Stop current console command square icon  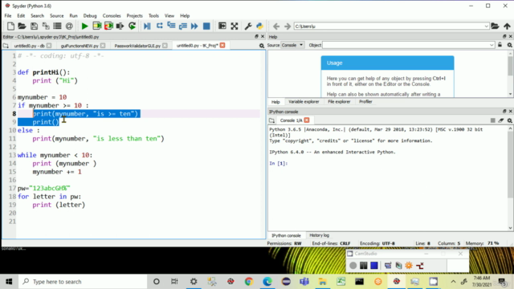(492, 120)
